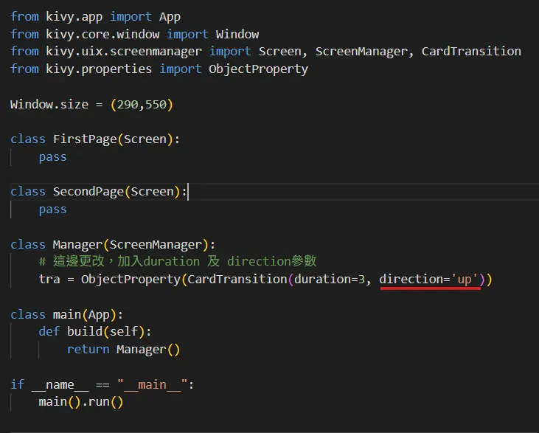Click 'kivy.core.window' module name

coord(102,34)
